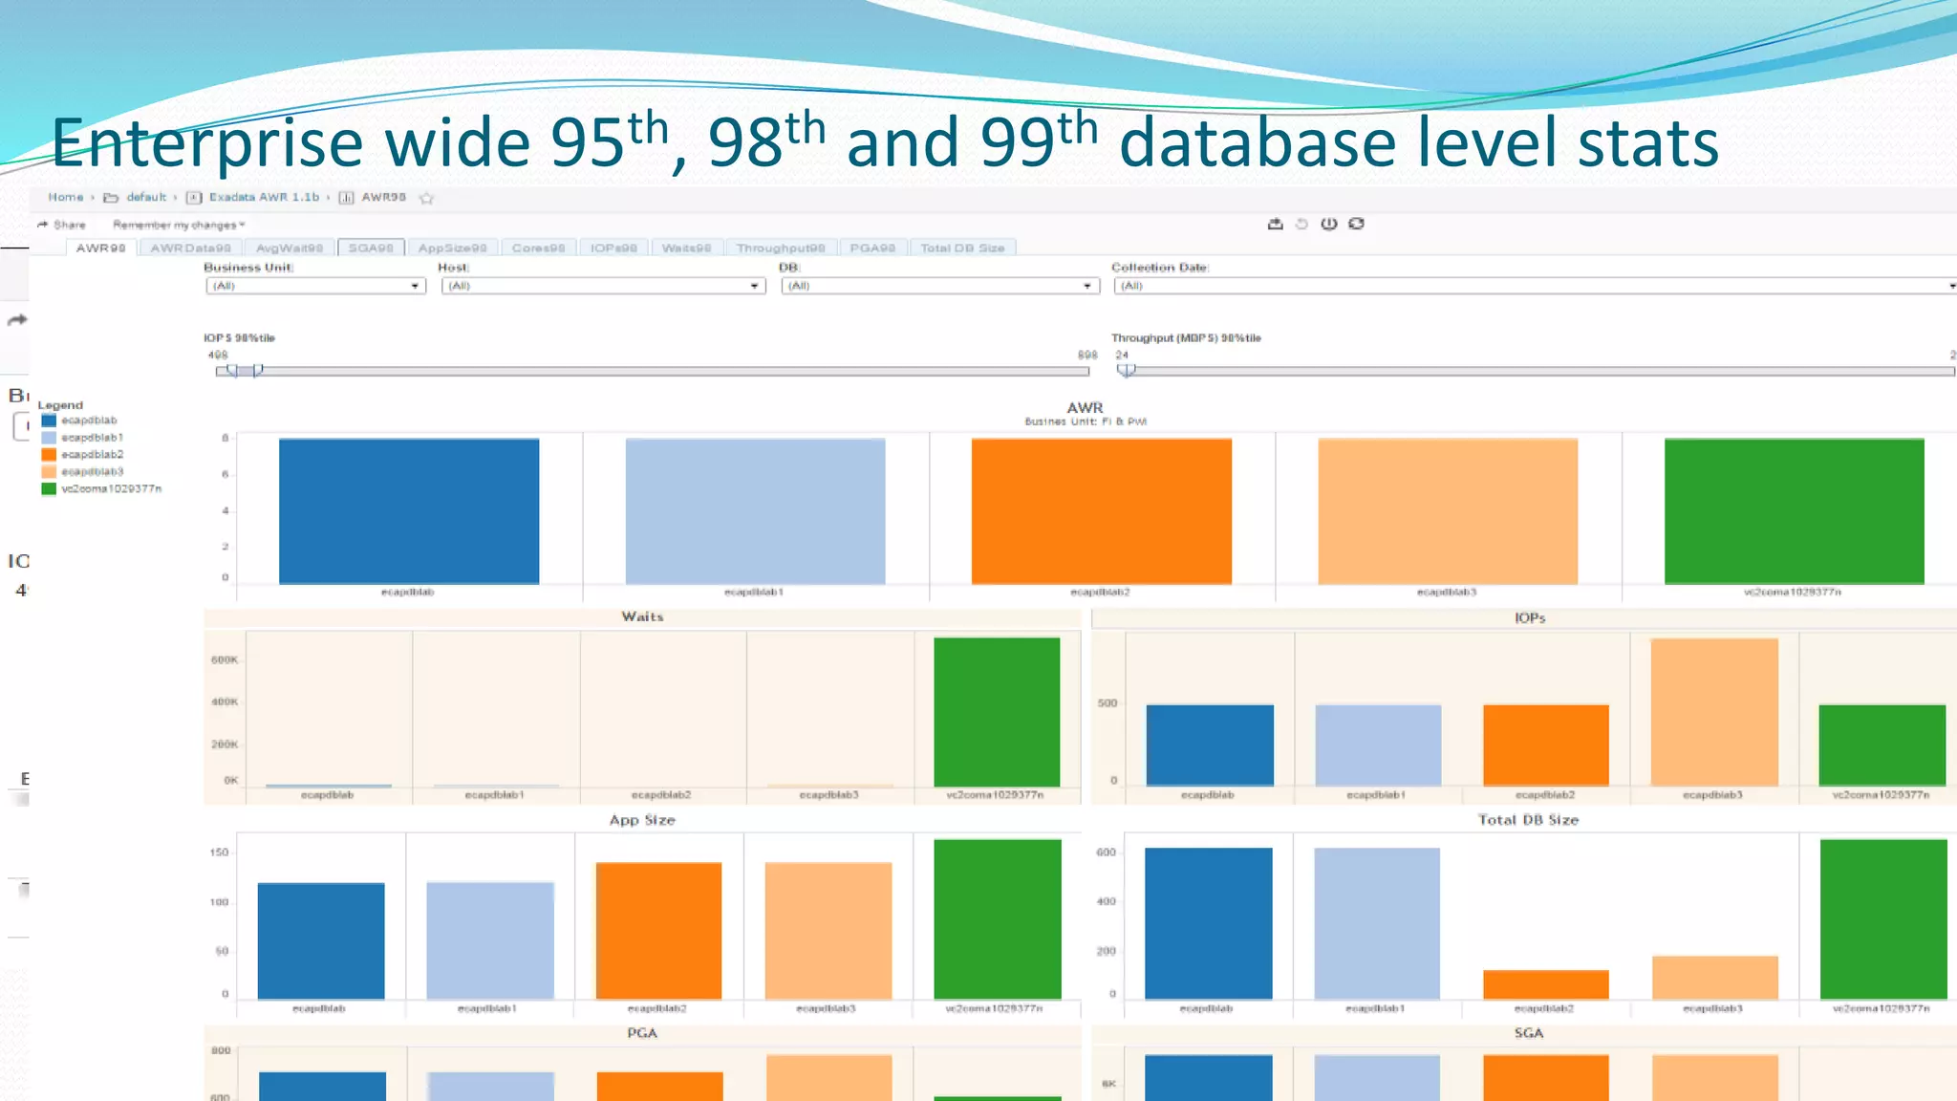The width and height of the screenshot is (1957, 1101).
Task: Click the Waits chart title
Action: [x=642, y=617]
